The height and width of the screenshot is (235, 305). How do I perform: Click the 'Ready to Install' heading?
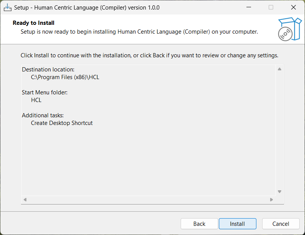34,23
